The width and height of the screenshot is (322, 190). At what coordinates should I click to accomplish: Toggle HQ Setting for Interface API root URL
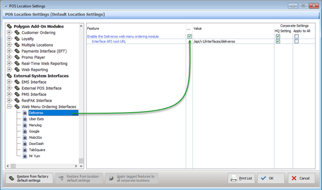point(278,41)
